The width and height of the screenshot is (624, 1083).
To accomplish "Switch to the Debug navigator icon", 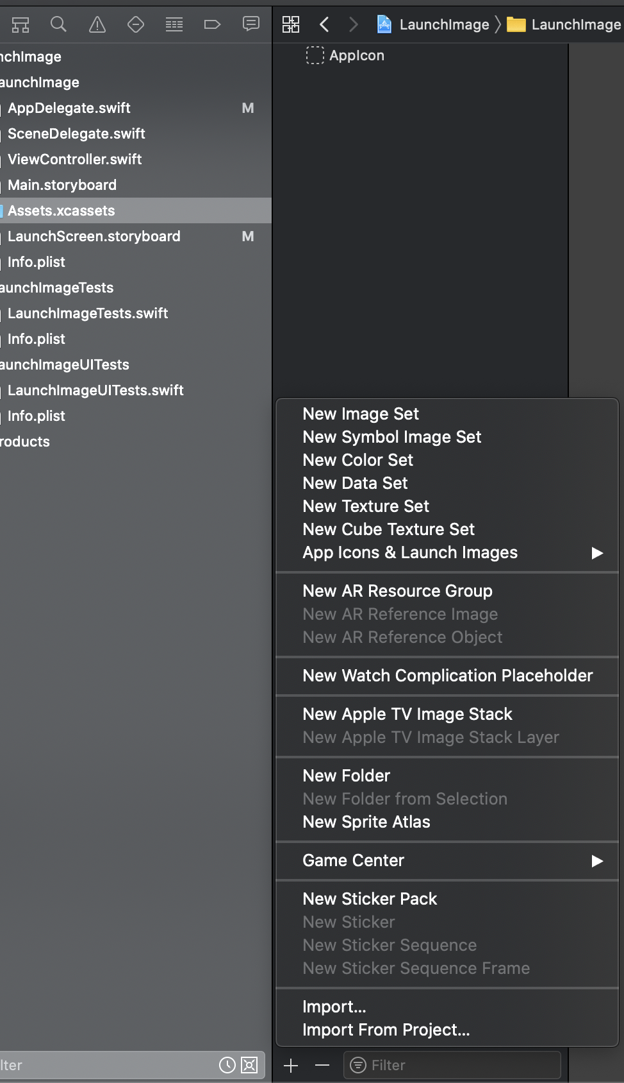I will point(174,24).
